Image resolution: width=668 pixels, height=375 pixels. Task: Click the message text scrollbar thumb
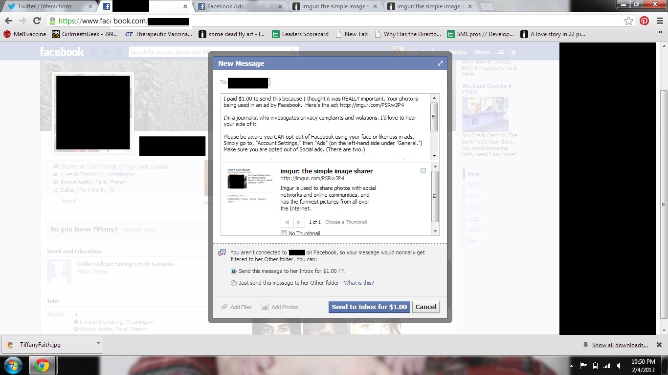[434, 117]
